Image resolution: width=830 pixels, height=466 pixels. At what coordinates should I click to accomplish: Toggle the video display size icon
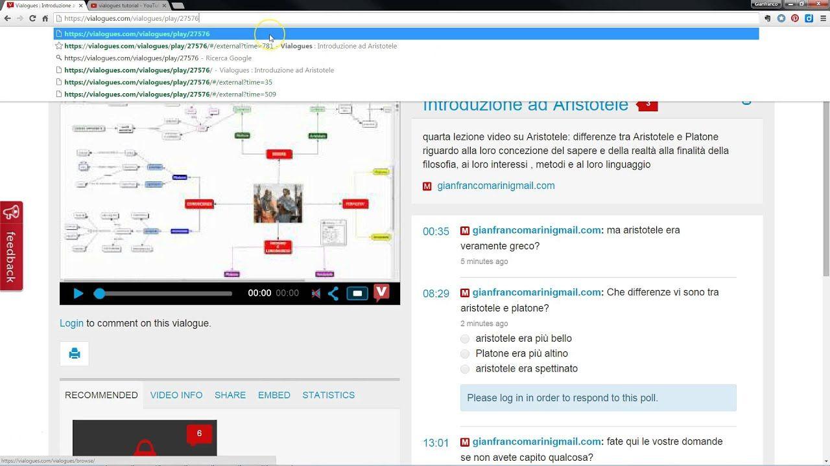point(357,293)
